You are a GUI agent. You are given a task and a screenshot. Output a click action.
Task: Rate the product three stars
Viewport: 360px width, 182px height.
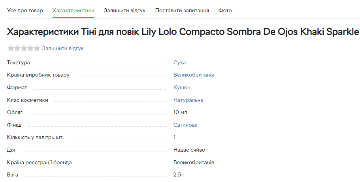[24, 49]
